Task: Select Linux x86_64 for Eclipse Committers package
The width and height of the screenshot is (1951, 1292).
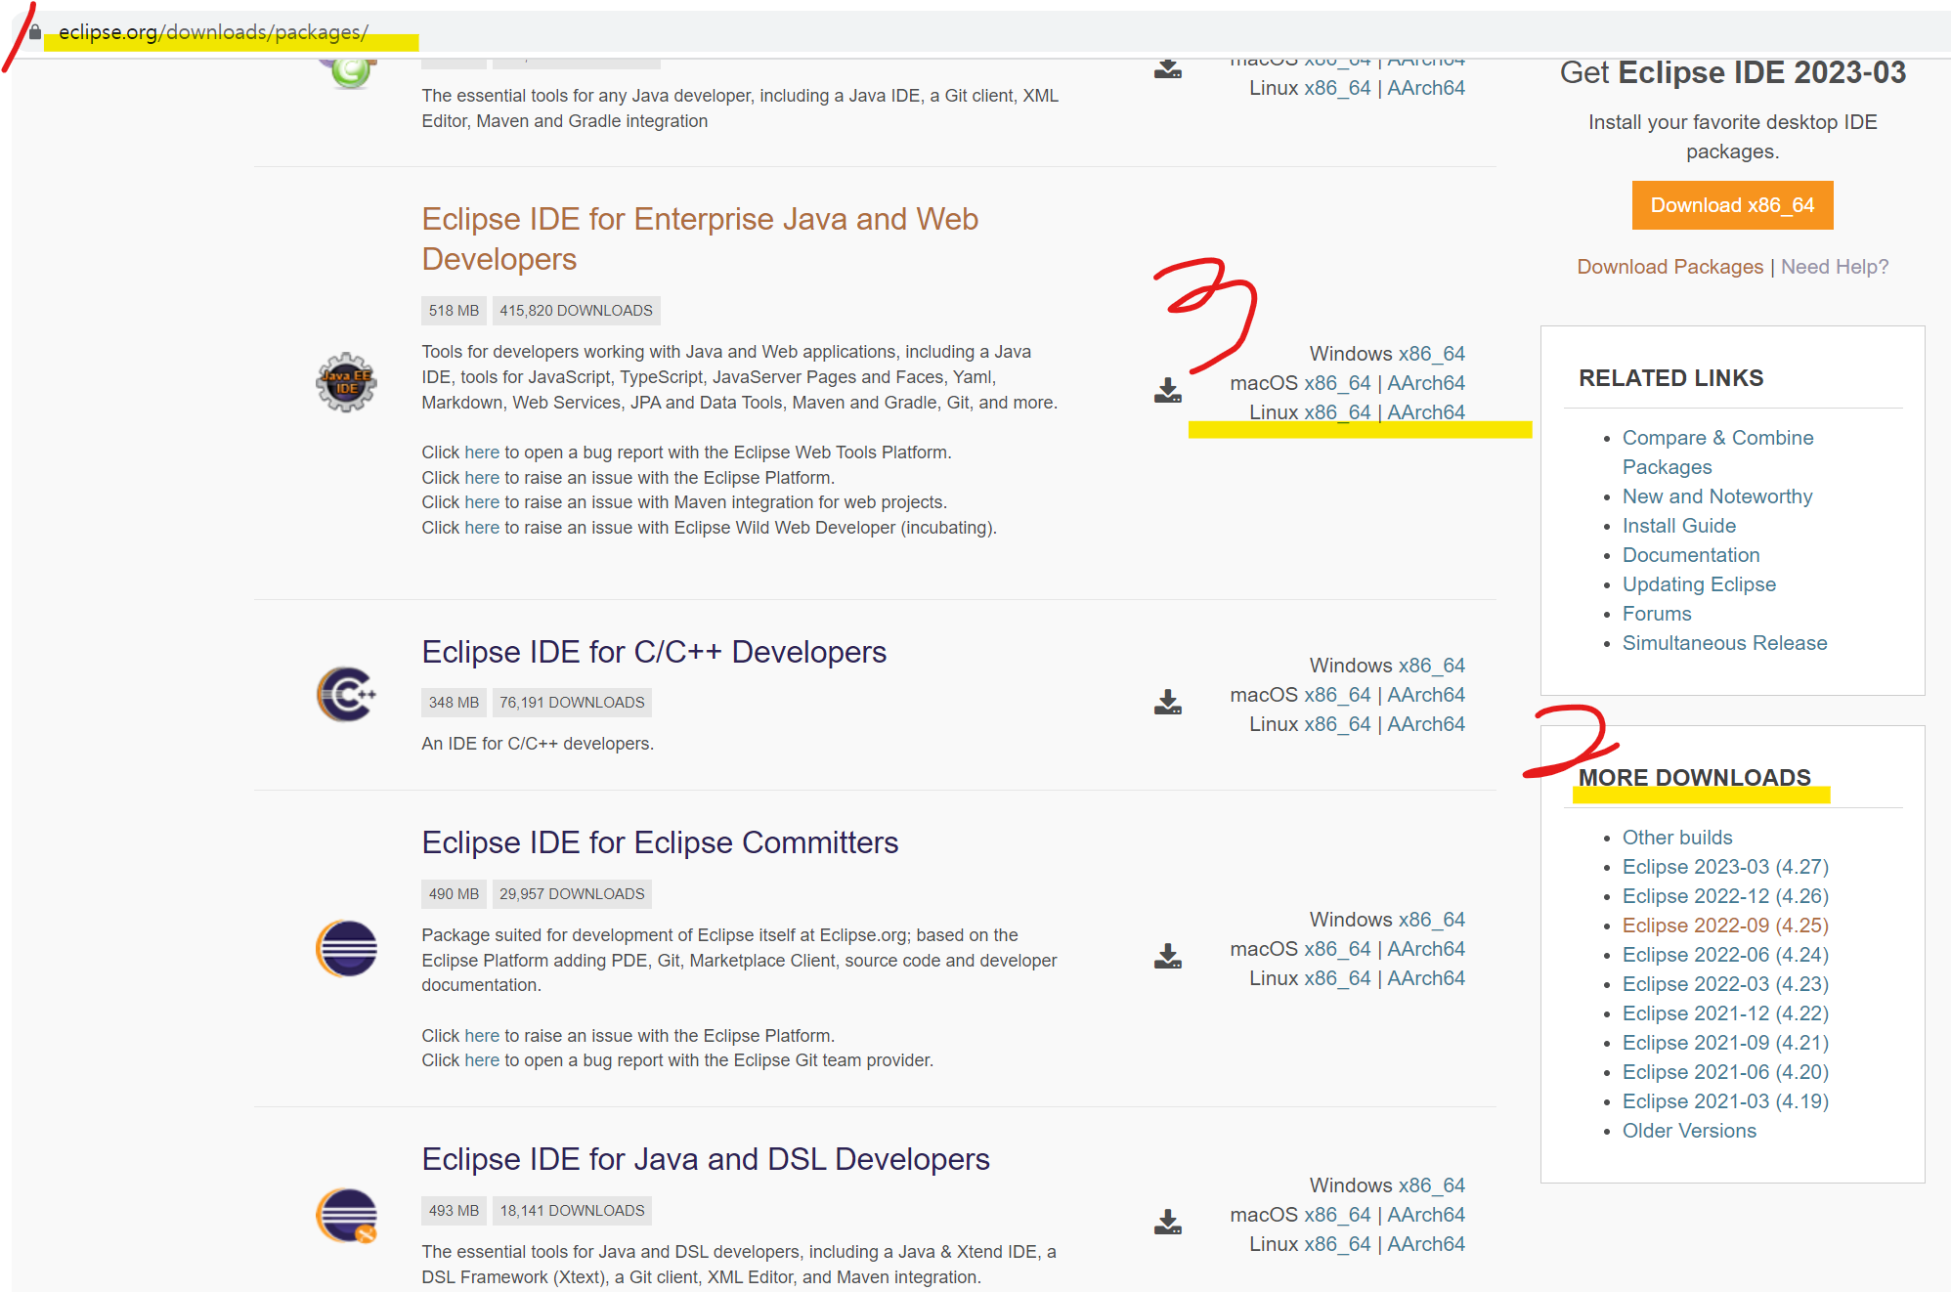Action: tap(1337, 978)
